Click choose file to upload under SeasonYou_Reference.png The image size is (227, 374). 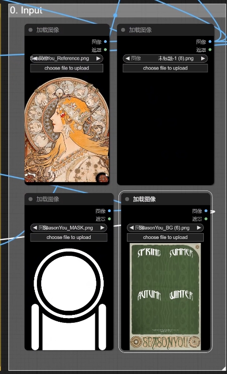click(67, 68)
